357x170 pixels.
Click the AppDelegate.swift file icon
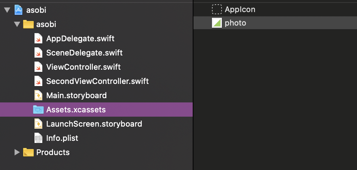click(x=38, y=38)
